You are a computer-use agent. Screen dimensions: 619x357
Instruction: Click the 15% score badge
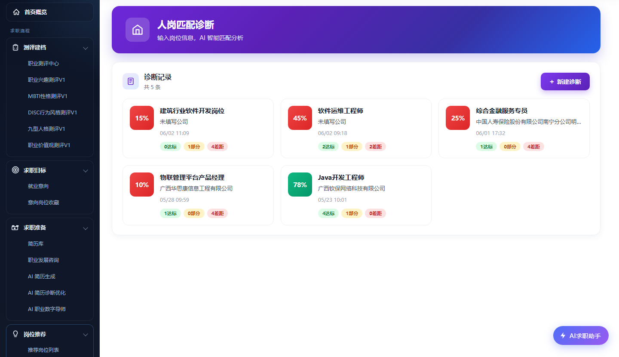[142, 118]
